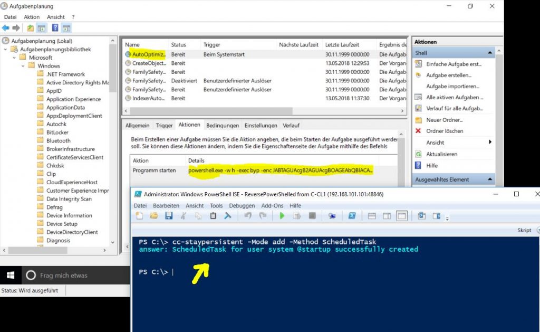Open ISE toolbar overflow options arrow
The width and height of the screenshot is (540, 332).
point(447,218)
